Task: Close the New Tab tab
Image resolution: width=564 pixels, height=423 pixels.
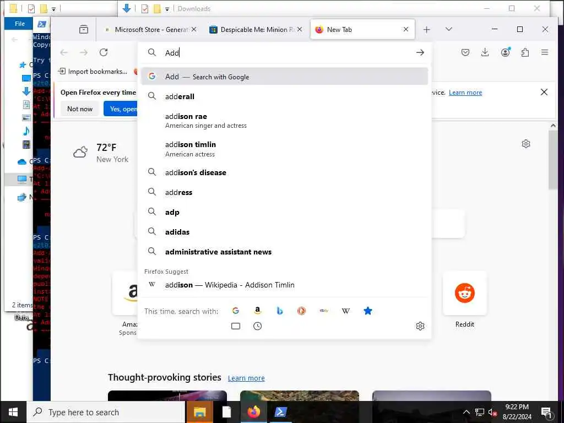Action: coord(406,30)
